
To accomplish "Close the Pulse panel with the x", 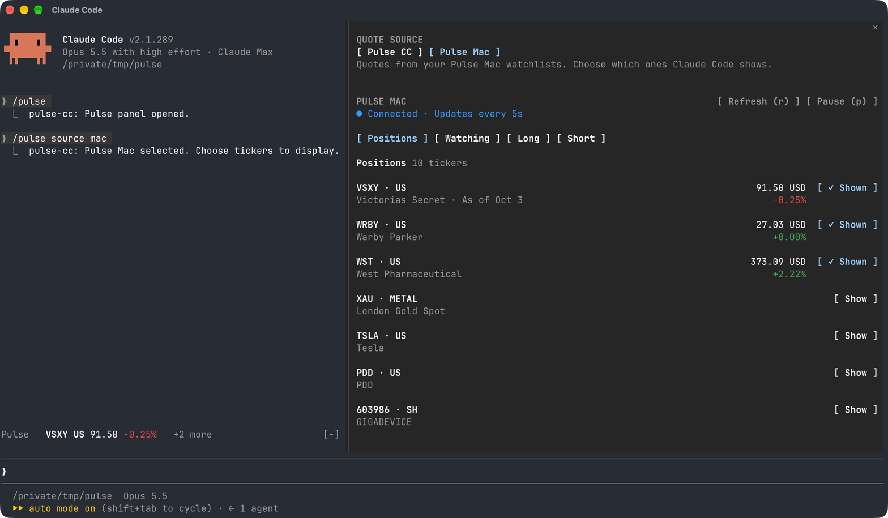I will (875, 27).
